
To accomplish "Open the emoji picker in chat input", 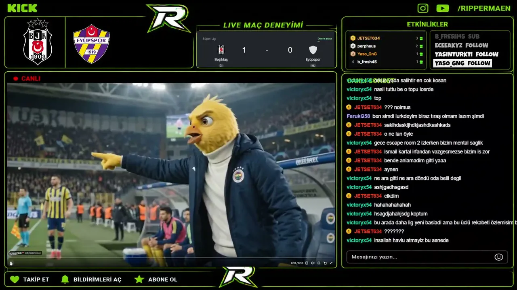I will pos(499,257).
